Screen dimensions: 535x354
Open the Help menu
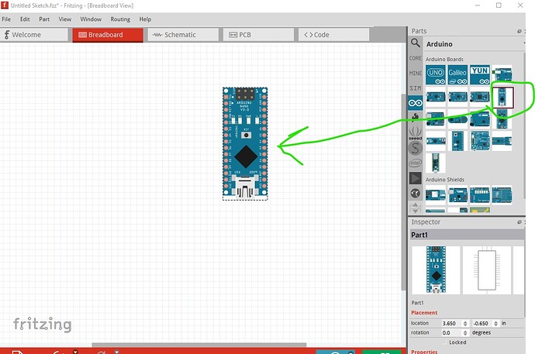pos(145,19)
